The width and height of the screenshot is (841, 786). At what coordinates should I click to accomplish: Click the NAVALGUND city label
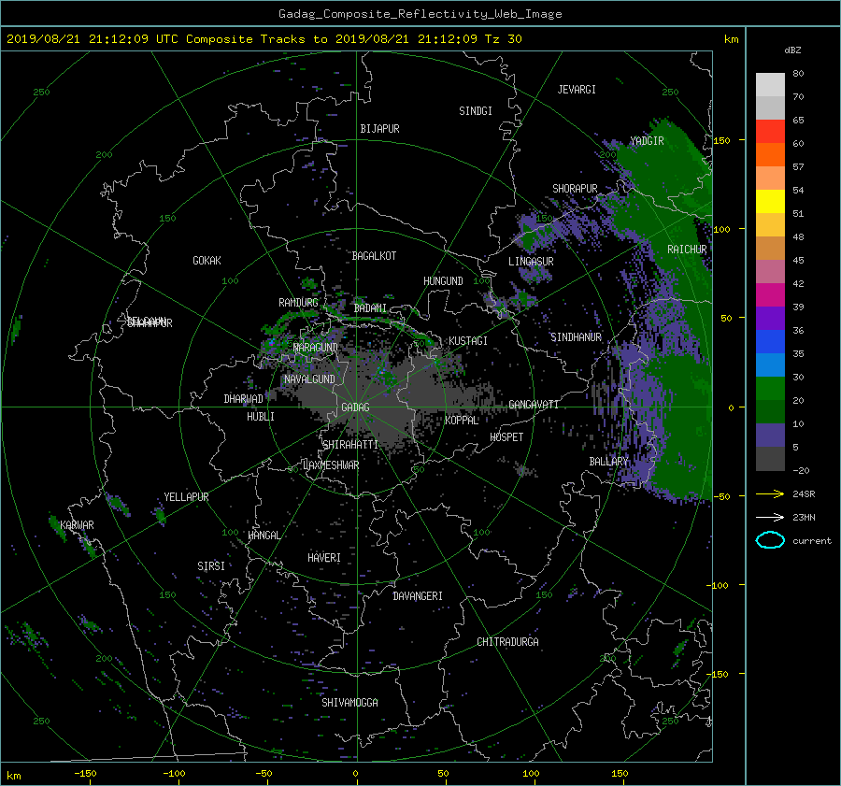point(310,379)
